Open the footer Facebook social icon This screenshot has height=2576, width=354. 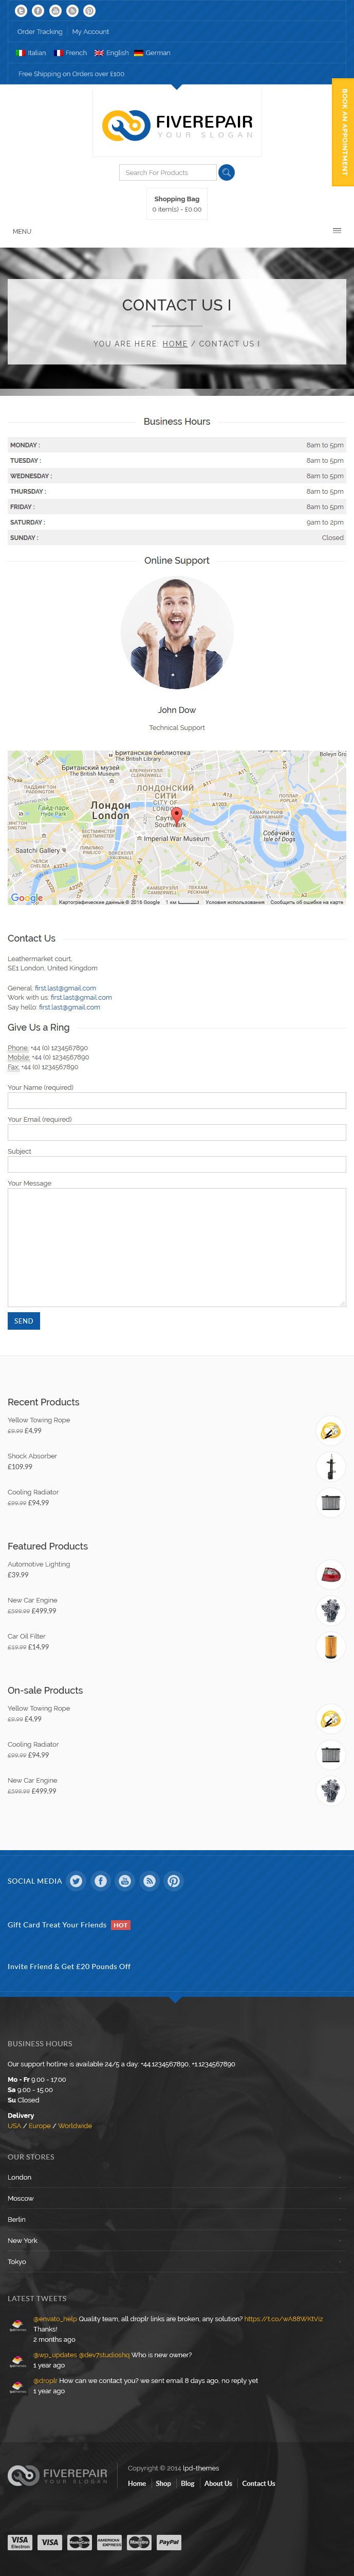(x=101, y=1881)
